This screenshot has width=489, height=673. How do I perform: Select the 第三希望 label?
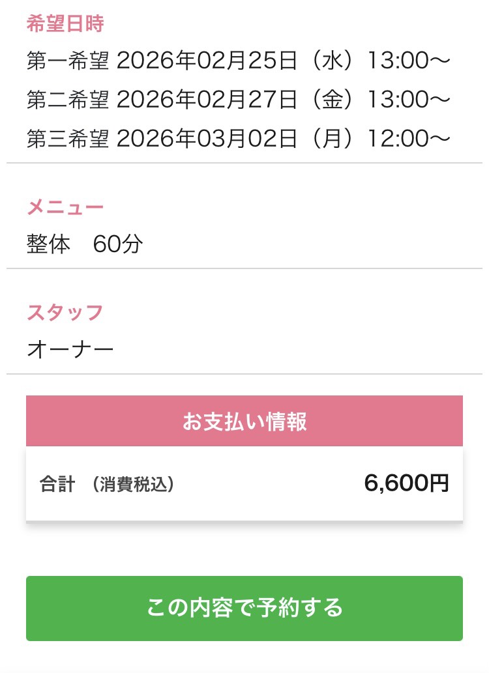pyautogui.click(x=67, y=138)
